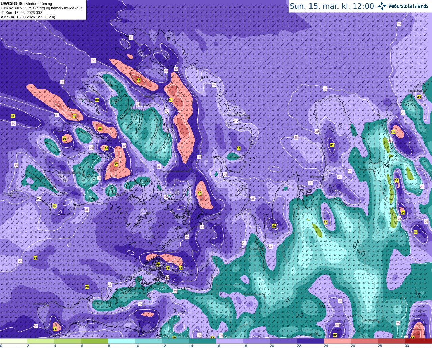Click the Gjögurflugvöllur station label
This screenshot has height=348, width=432.
click(x=238, y=115)
